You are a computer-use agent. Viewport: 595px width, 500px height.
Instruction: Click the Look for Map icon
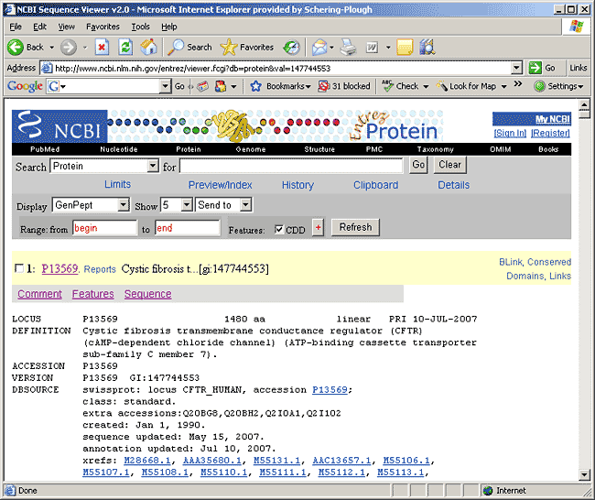coord(442,86)
